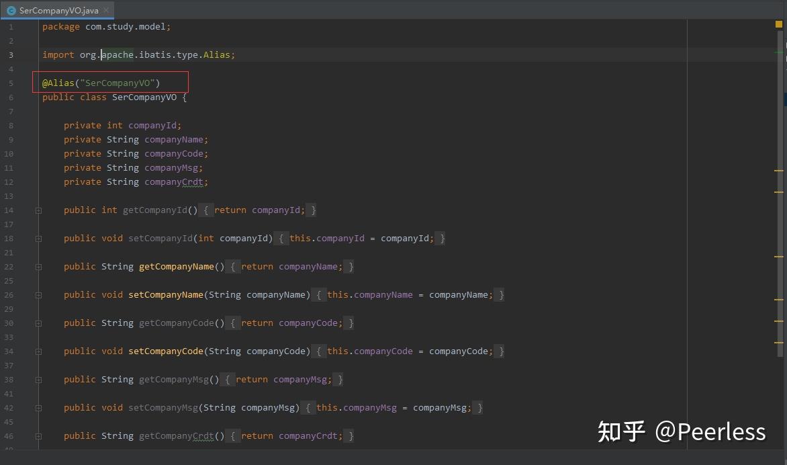This screenshot has width=787, height=465.
Task: Expand the folded getCompanyId() method
Action: click(x=39, y=210)
